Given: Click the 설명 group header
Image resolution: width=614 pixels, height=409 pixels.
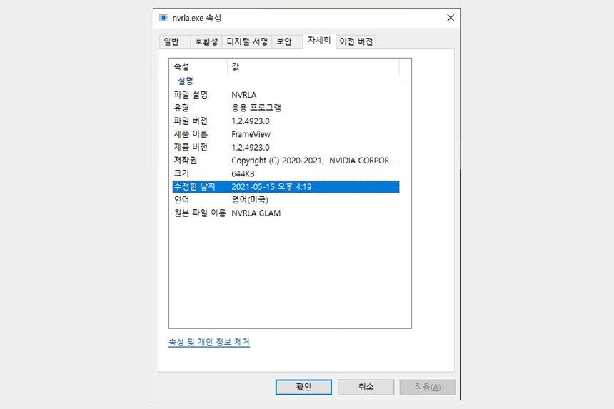Looking at the screenshot, I should (186, 81).
